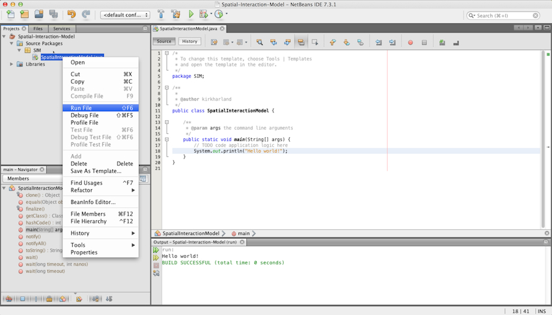Open the default config dropdown
This screenshot has width=552, height=315.
125,15
